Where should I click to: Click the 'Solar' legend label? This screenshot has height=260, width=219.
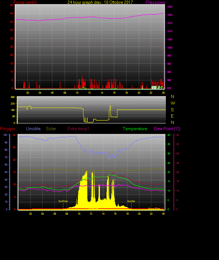(51, 129)
